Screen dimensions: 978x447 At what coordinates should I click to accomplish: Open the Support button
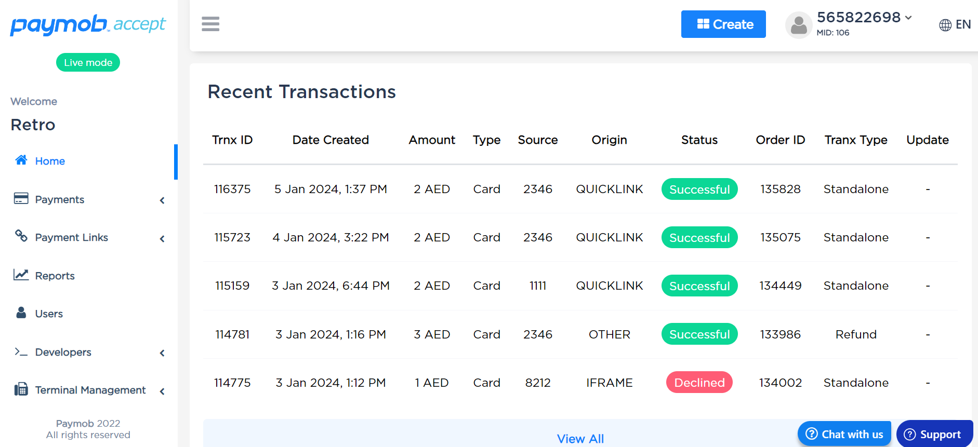point(934,434)
